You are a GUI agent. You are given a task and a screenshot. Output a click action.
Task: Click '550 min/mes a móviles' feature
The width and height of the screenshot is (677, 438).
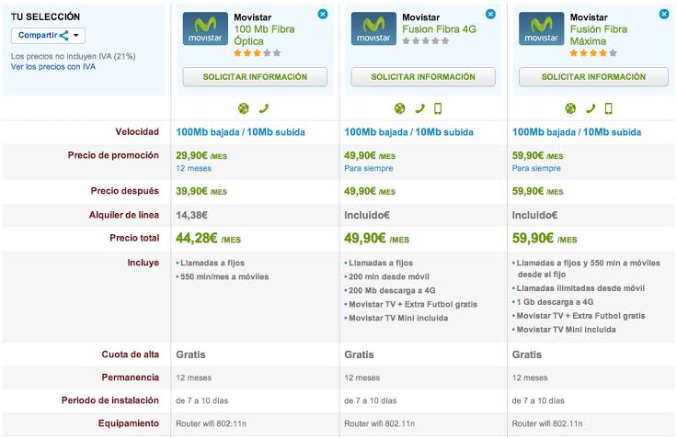coord(224,276)
